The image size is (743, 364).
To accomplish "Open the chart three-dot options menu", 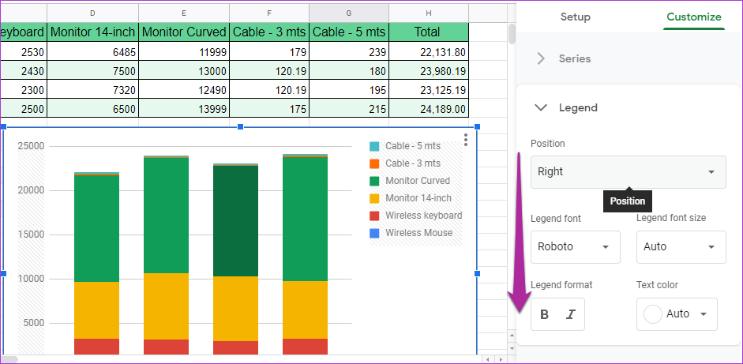I will [466, 140].
